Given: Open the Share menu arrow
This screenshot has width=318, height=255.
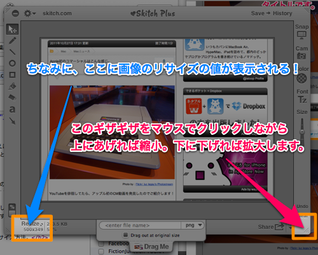Looking at the screenshot, I should point(290,228).
